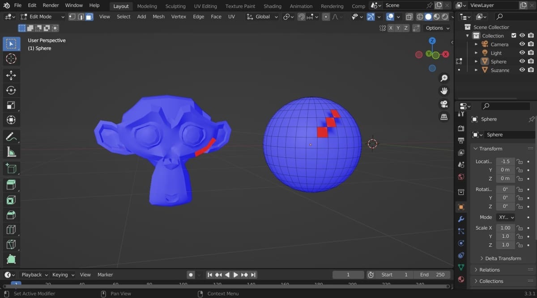Image resolution: width=537 pixels, height=298 pixels.
Task: Open the Object Data green triangle tab
Action: coord(461,267)
